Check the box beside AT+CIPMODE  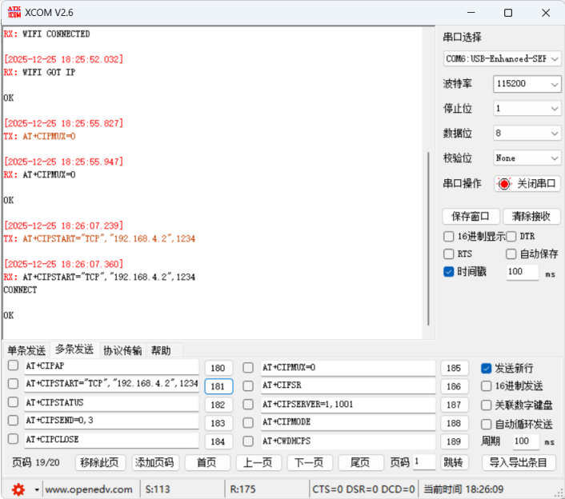[248, 423]
